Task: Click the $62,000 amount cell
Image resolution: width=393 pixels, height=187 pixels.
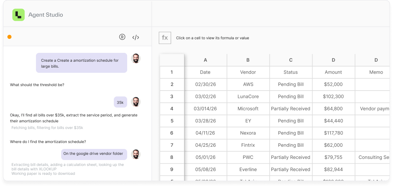Action: [x=333, y=145]
